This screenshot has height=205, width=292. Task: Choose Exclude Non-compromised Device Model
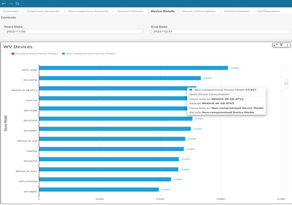click(x=222, y=112)
